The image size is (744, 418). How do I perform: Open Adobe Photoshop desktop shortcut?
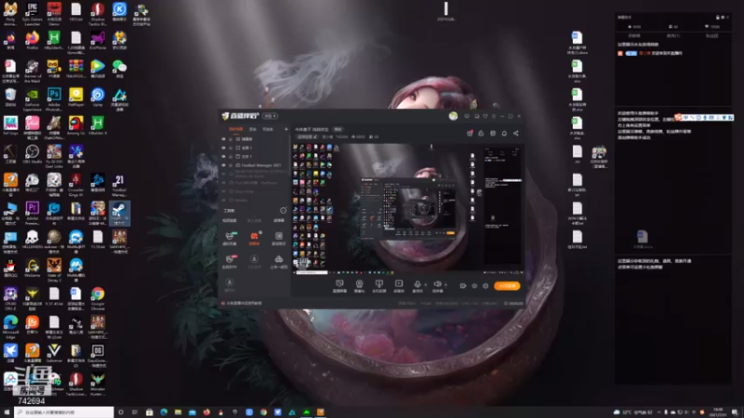[x=54, y=99]
